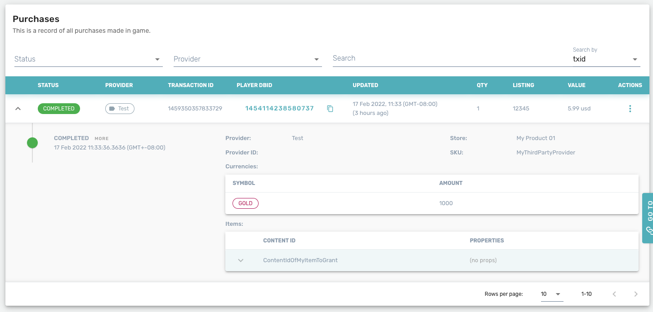This screenshot has width=653, height=312.
Task: Click the Test provider tag
Action: (120, 109)
